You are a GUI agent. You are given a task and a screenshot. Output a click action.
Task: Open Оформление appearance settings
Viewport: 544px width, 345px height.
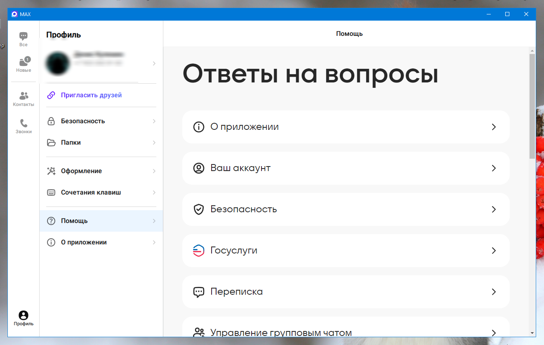point(101,171)
